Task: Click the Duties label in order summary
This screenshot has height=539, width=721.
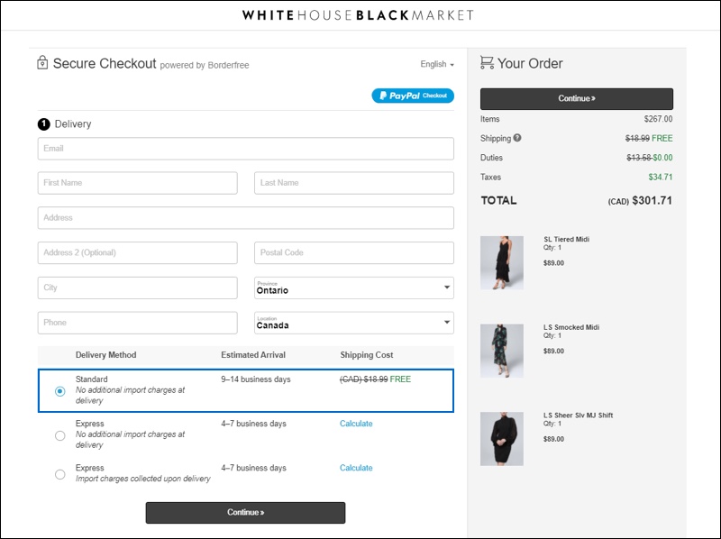Action: pos(491,158)
